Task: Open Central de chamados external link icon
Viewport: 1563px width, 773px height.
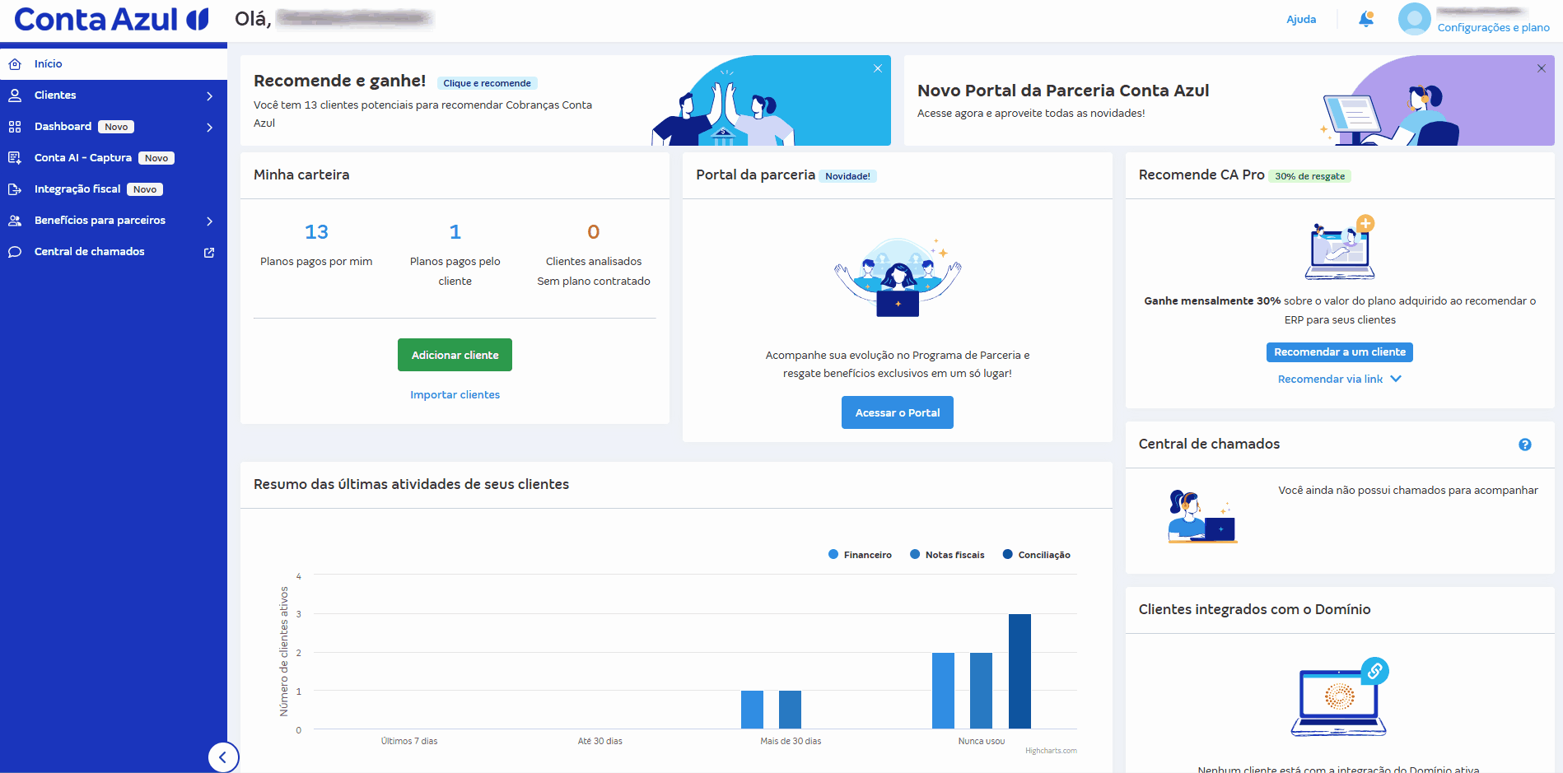Action: click(x=209, y=253)
